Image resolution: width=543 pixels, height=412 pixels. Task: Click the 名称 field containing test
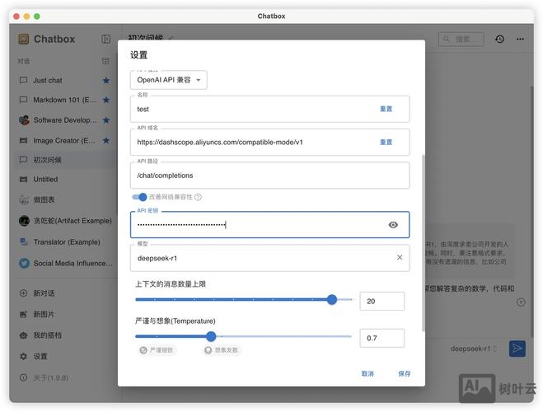pos(269,109)
